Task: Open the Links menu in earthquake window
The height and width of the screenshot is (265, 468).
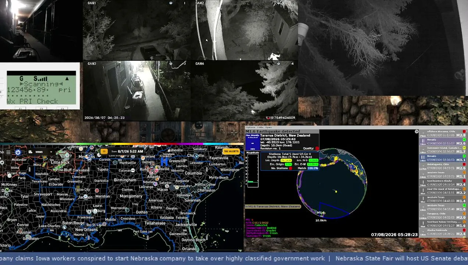Action: [x=260, y=127]
